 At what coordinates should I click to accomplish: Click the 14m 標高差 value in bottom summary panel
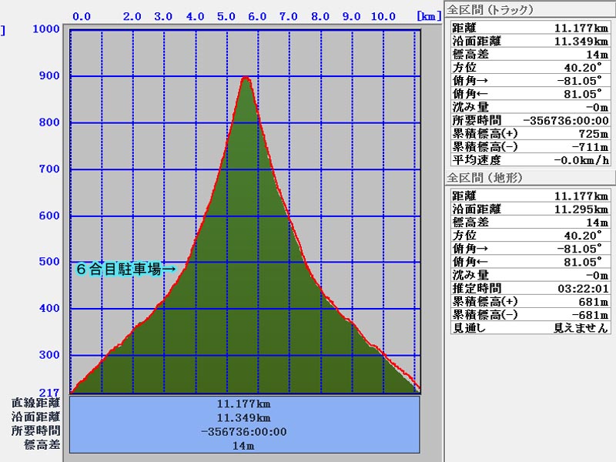click(x=243, y=446)
